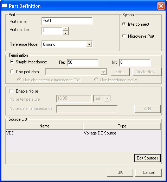Sort source list by Type column
The height and width of the screenshot is (182, 167).
pos(122,126)
